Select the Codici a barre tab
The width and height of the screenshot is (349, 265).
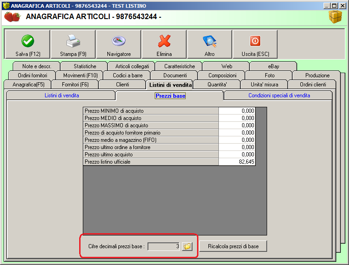click(127, 75)
